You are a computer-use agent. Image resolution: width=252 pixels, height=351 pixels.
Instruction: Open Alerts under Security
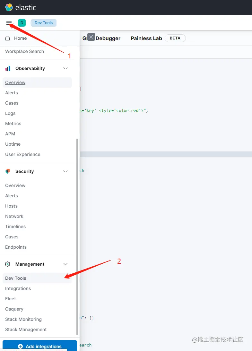(12, 196)
